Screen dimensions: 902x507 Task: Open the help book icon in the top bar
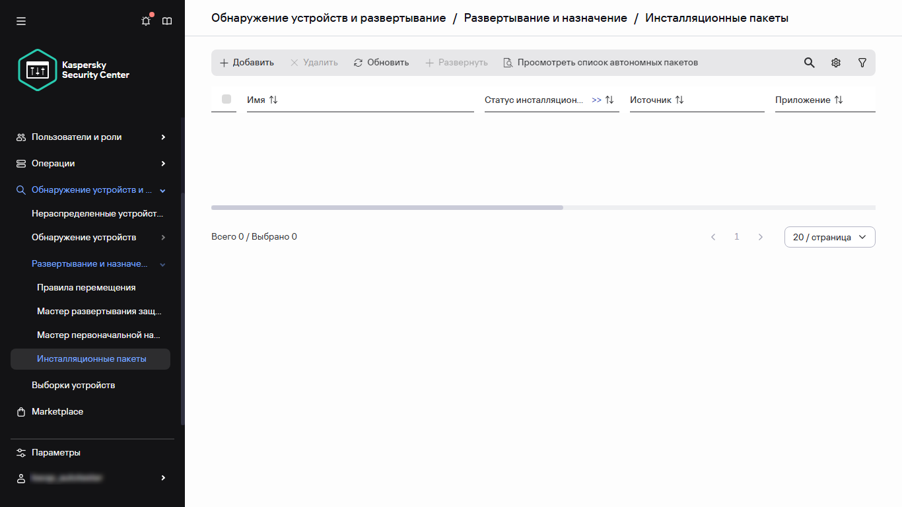point(167,20)
